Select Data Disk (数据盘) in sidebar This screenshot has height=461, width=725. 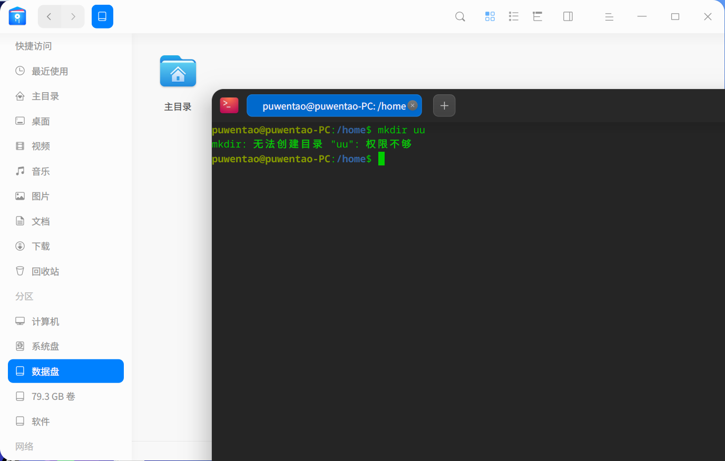pyautogui.click(x=66, y=371)
